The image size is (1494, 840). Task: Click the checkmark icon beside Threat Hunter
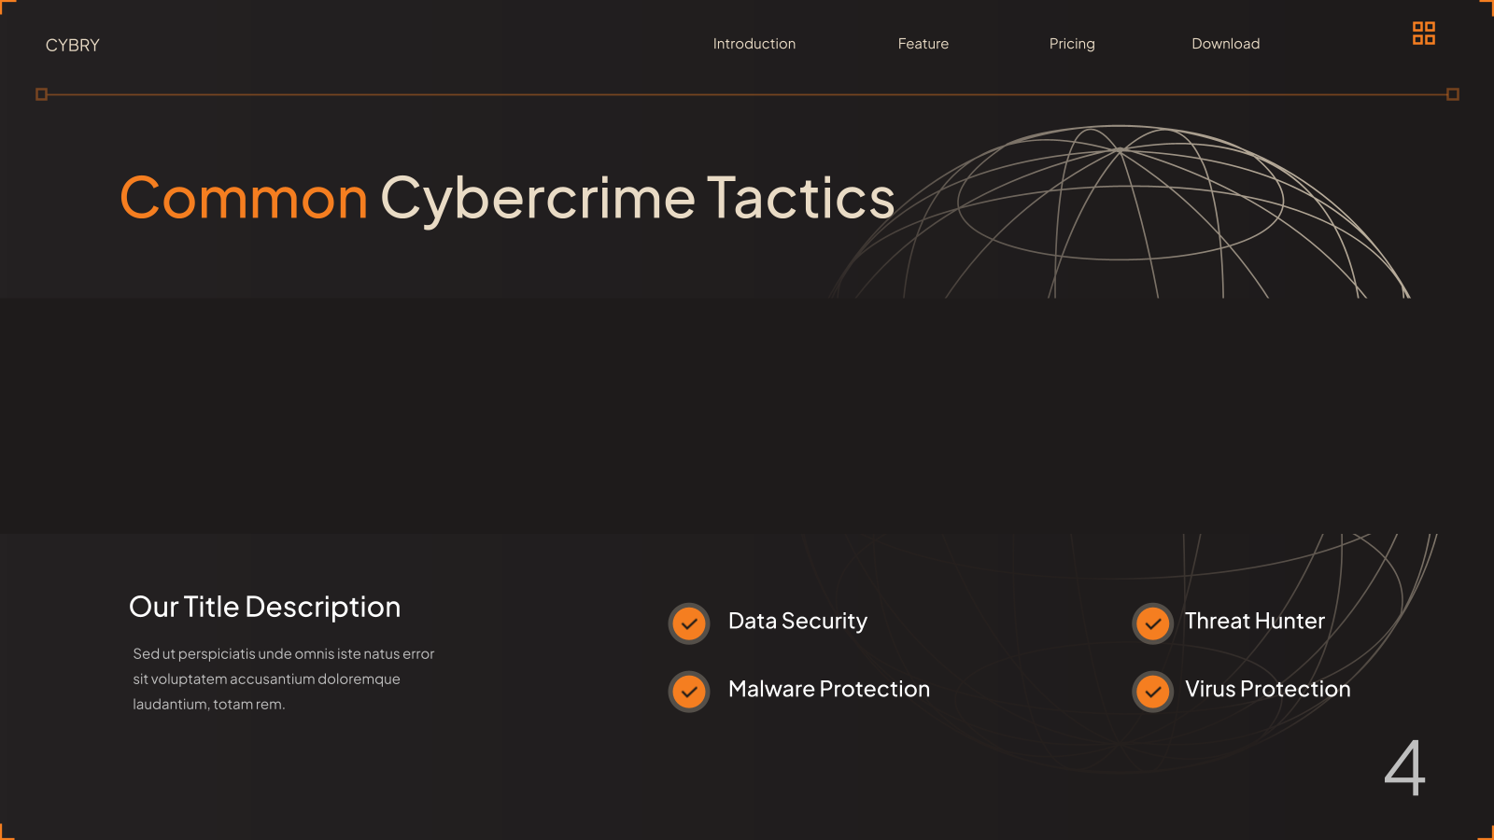click(x=1152, y=623)
